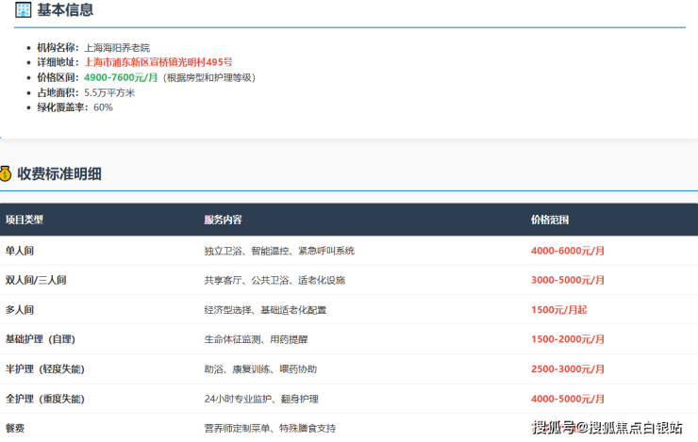Click the 服务内容 column header
This screenshot has height=442, width=698.
[x=223, y=220]
